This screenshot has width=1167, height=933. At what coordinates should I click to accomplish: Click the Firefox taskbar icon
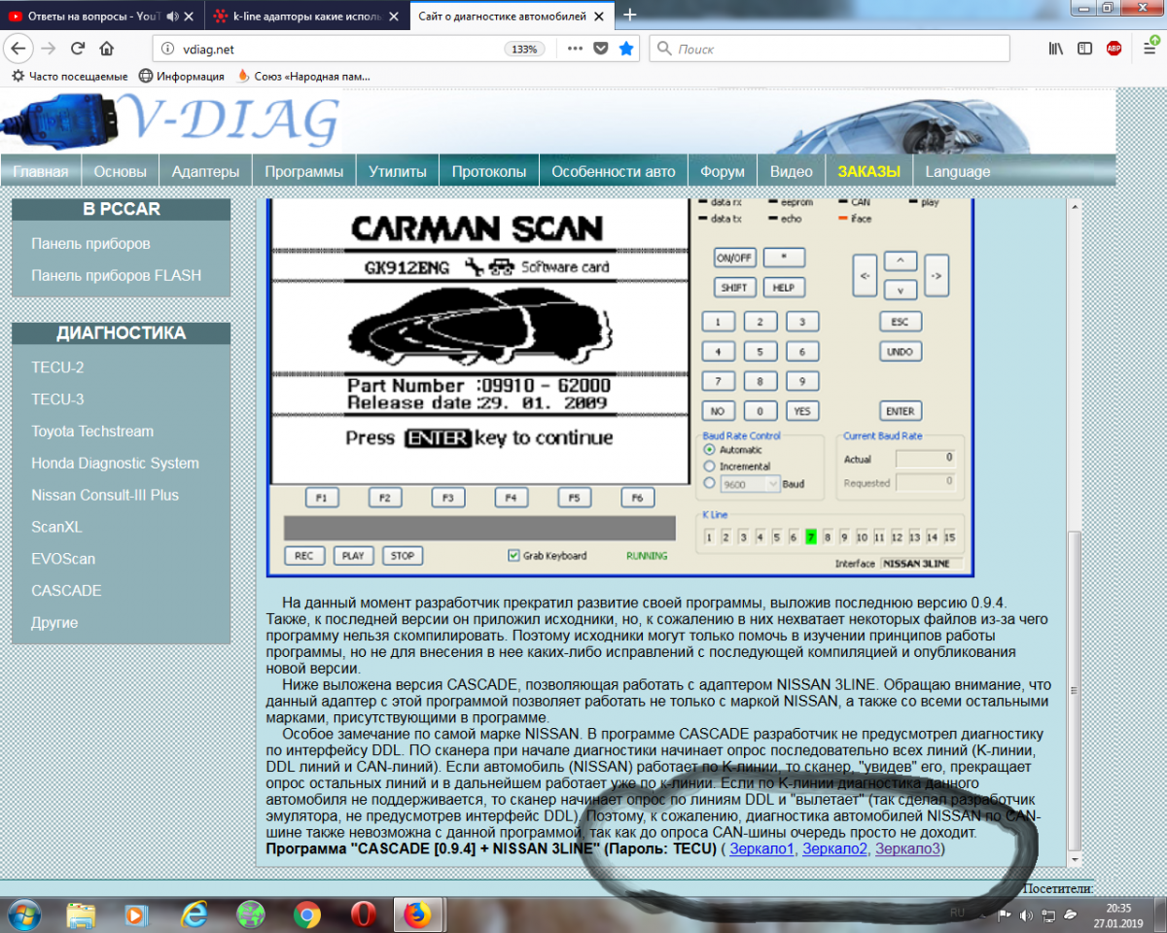[x=419, y=915]
